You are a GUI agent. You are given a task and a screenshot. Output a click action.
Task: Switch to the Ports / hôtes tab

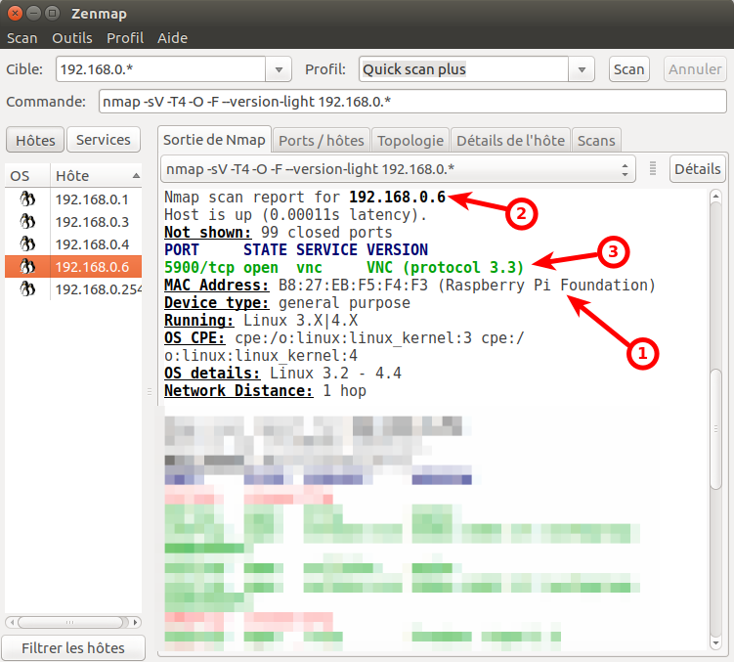click(322, 141)
